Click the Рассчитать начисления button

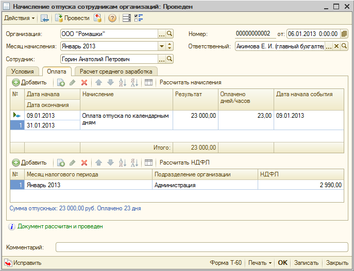[x=190, y=82]
